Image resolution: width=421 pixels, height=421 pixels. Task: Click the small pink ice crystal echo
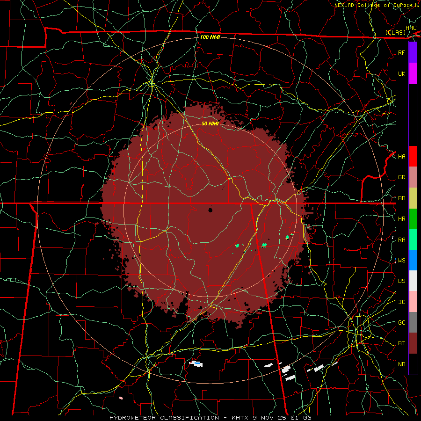click(121, 398)
